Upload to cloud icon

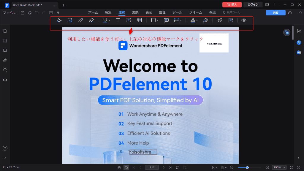[290, 13]
